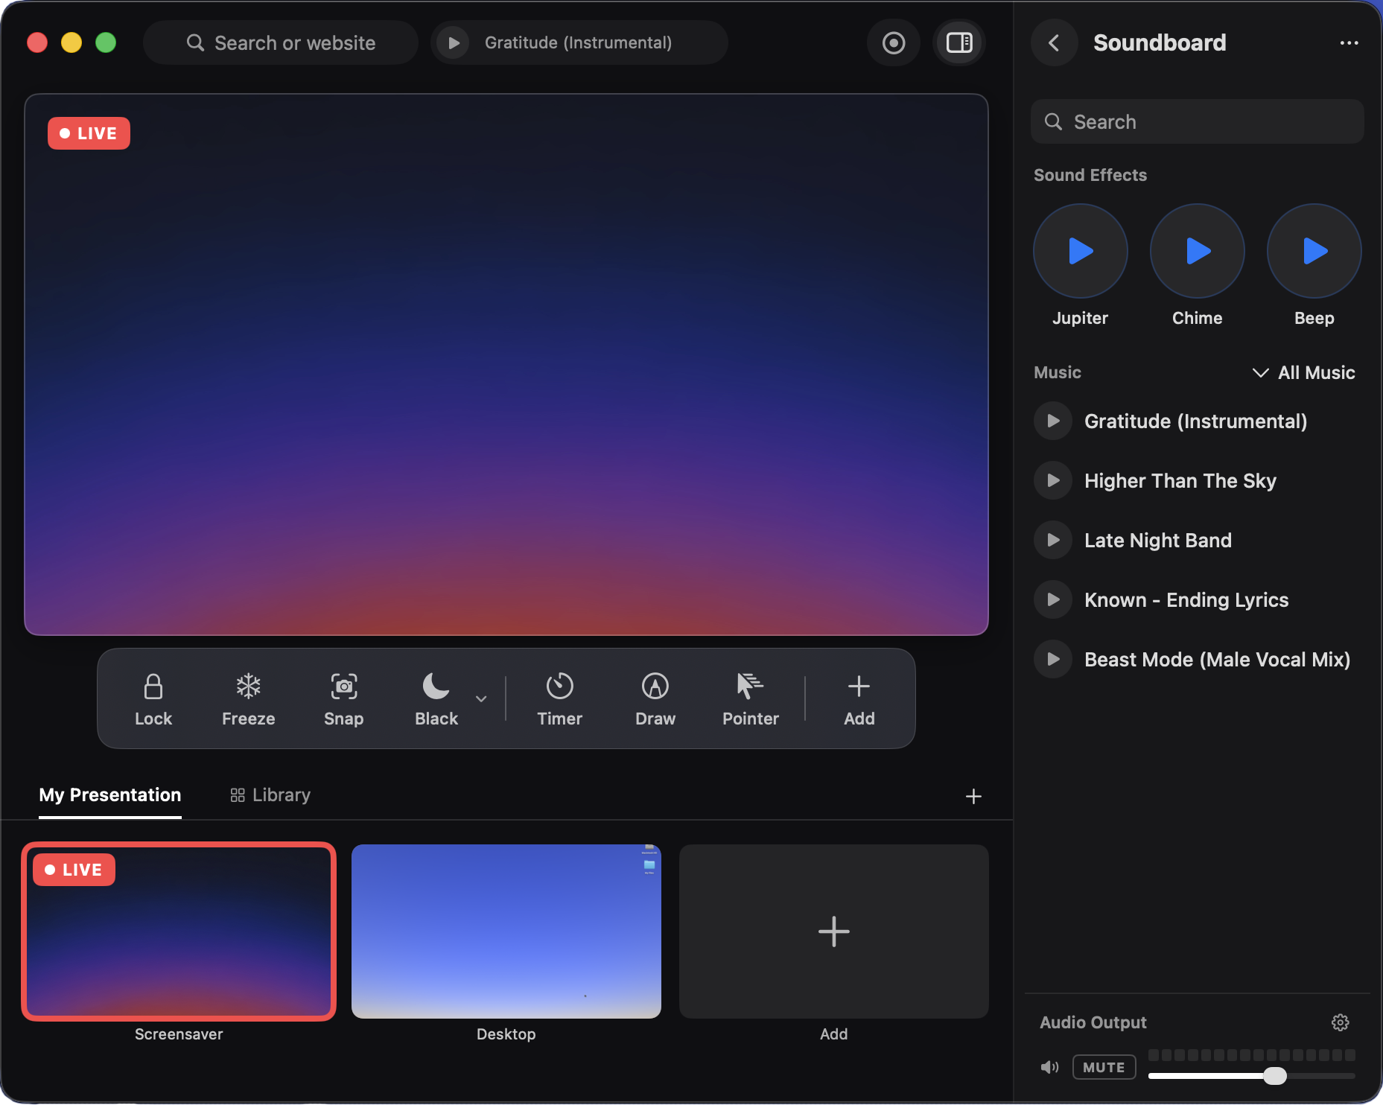
Task: Click the main live preview area
Action: click(x=506, y=364)
